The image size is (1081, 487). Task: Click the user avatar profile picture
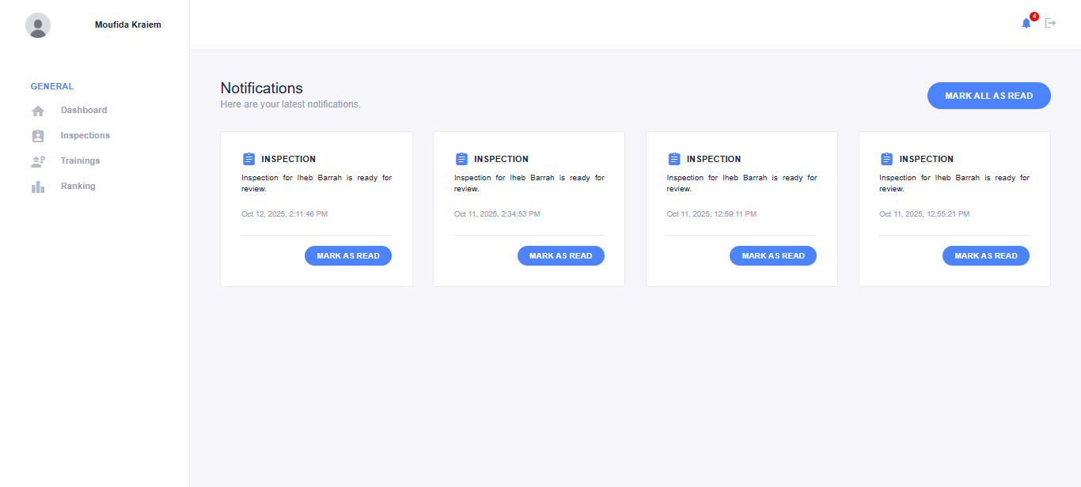click(38, 25)
